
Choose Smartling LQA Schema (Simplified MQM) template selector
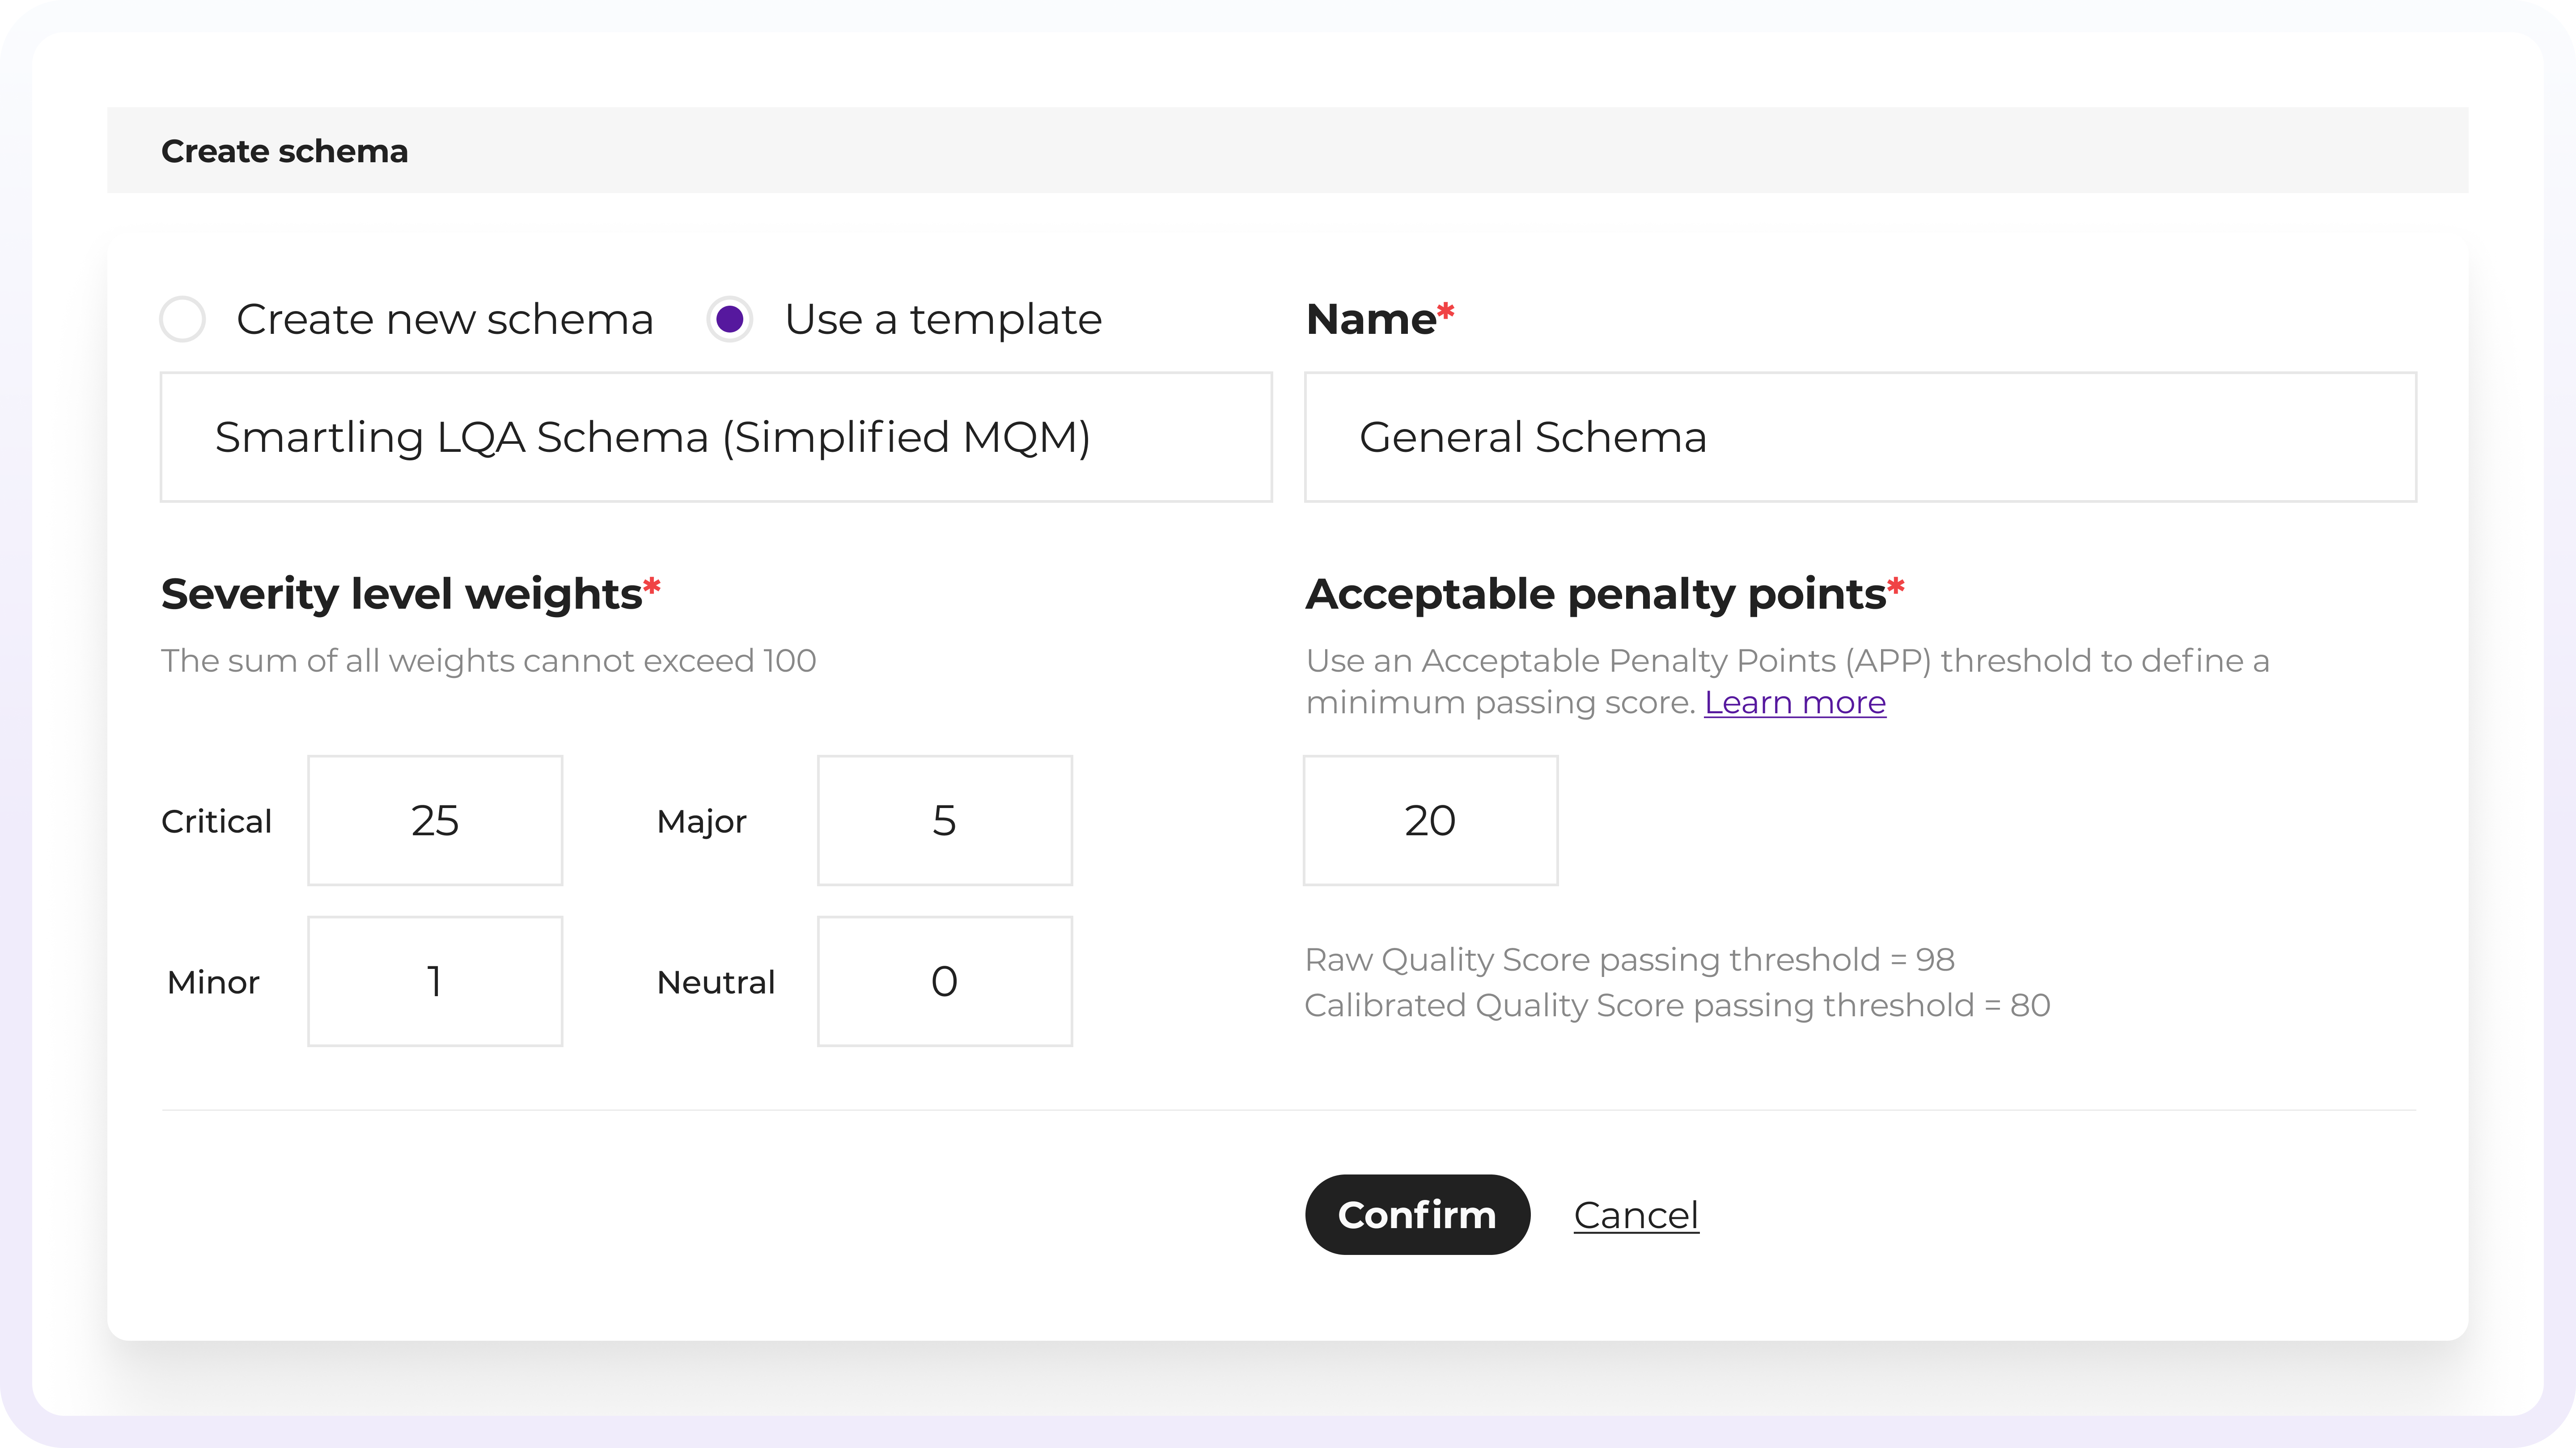(716, 437)
